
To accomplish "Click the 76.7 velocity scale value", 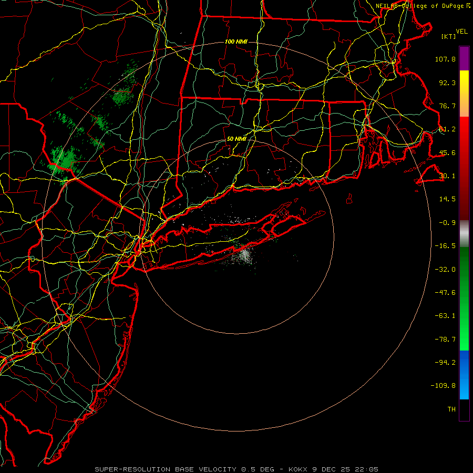I will coord(447,106).
